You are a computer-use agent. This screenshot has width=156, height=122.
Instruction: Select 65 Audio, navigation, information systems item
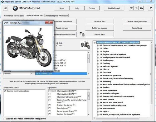click(x=120, y=115)
